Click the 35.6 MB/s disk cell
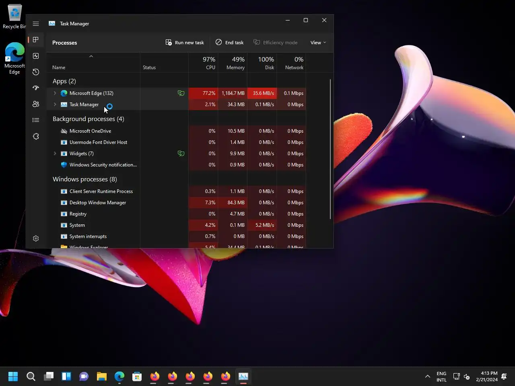The width and height of the screenshot is (515, 386). pyautogui.click(x=262, y=93)
